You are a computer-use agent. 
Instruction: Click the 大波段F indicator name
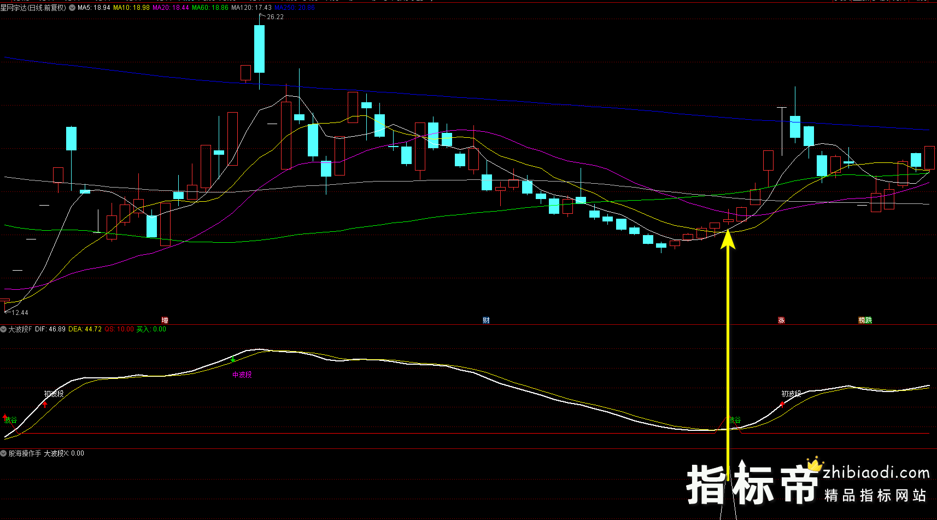[x=20, y=329]
